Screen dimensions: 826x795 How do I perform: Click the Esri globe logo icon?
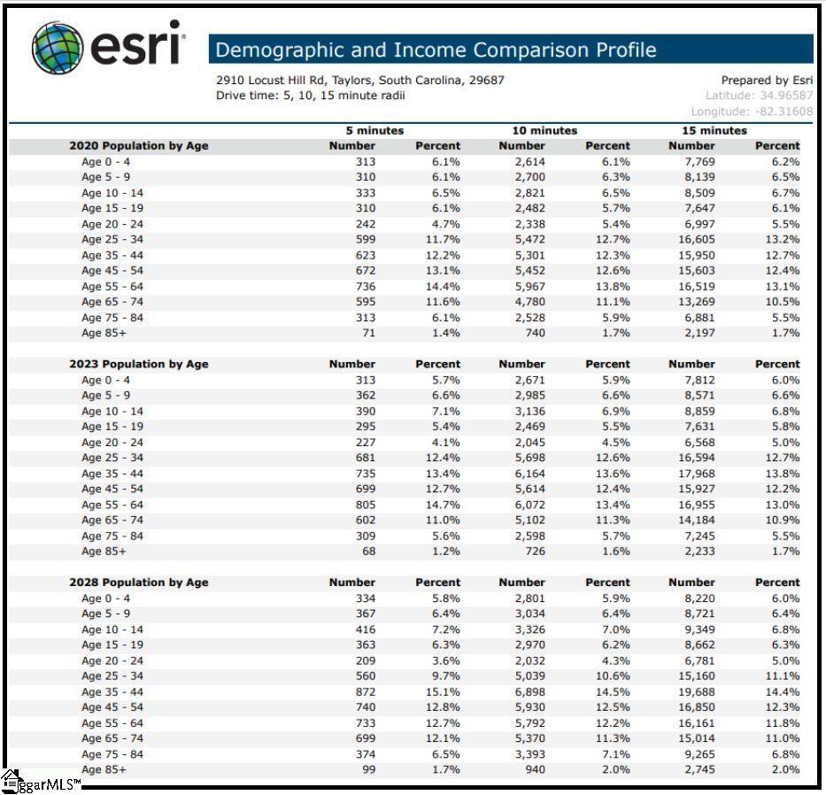[x=58, y=48]
